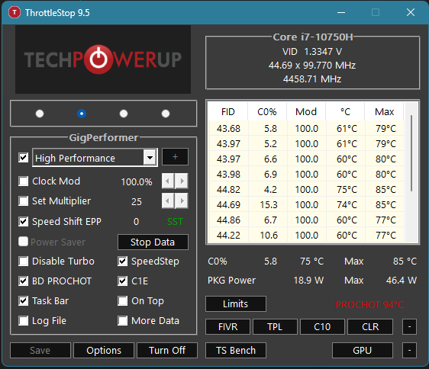429x369 pixels.
Task: Toggle the Speed Shift EPP checkbox
Action: 23,221
